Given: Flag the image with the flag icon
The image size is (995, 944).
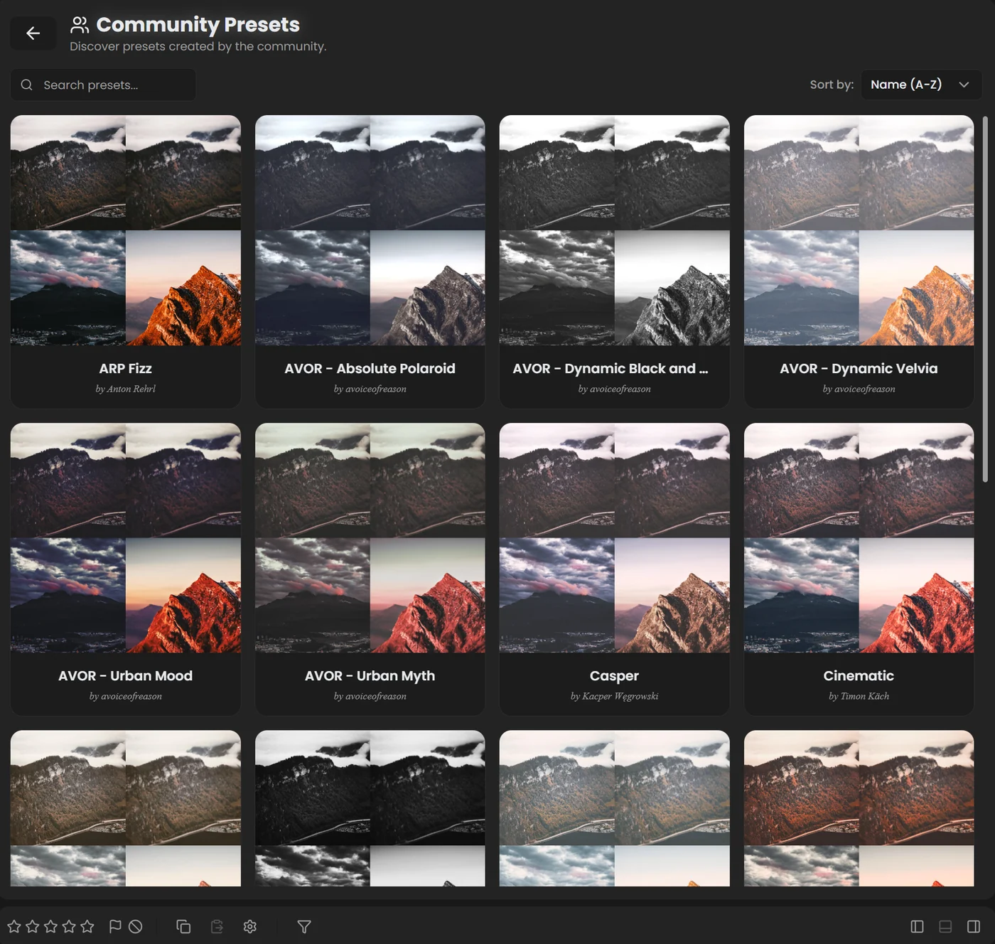Looking at the screenshot, I should click(x=114, y=926).
